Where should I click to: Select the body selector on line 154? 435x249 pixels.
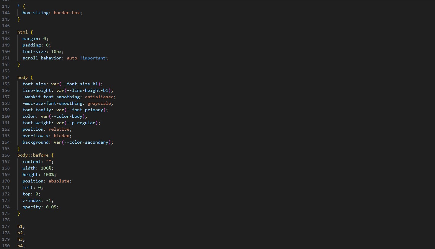22,77
